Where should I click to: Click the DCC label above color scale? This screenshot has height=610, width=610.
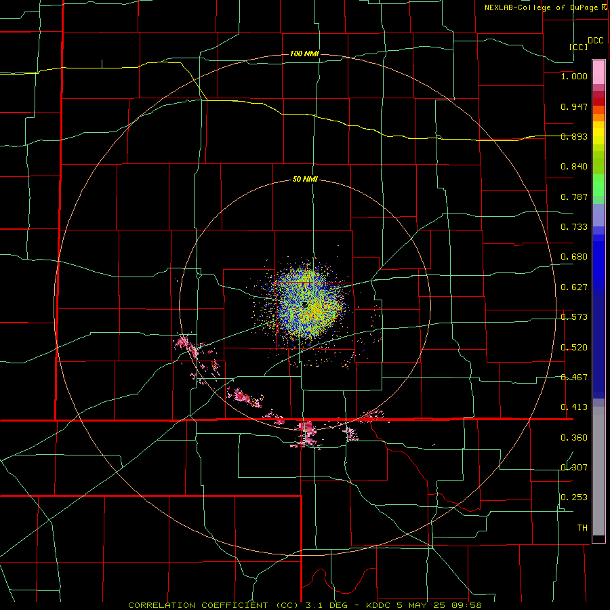pos(596,41)
